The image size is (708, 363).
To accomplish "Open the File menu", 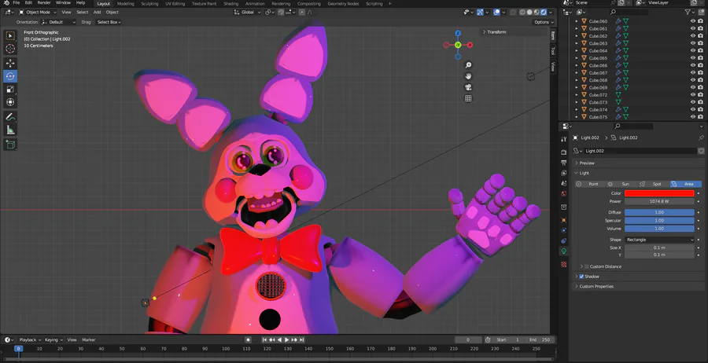I will [x=17, y=3].
